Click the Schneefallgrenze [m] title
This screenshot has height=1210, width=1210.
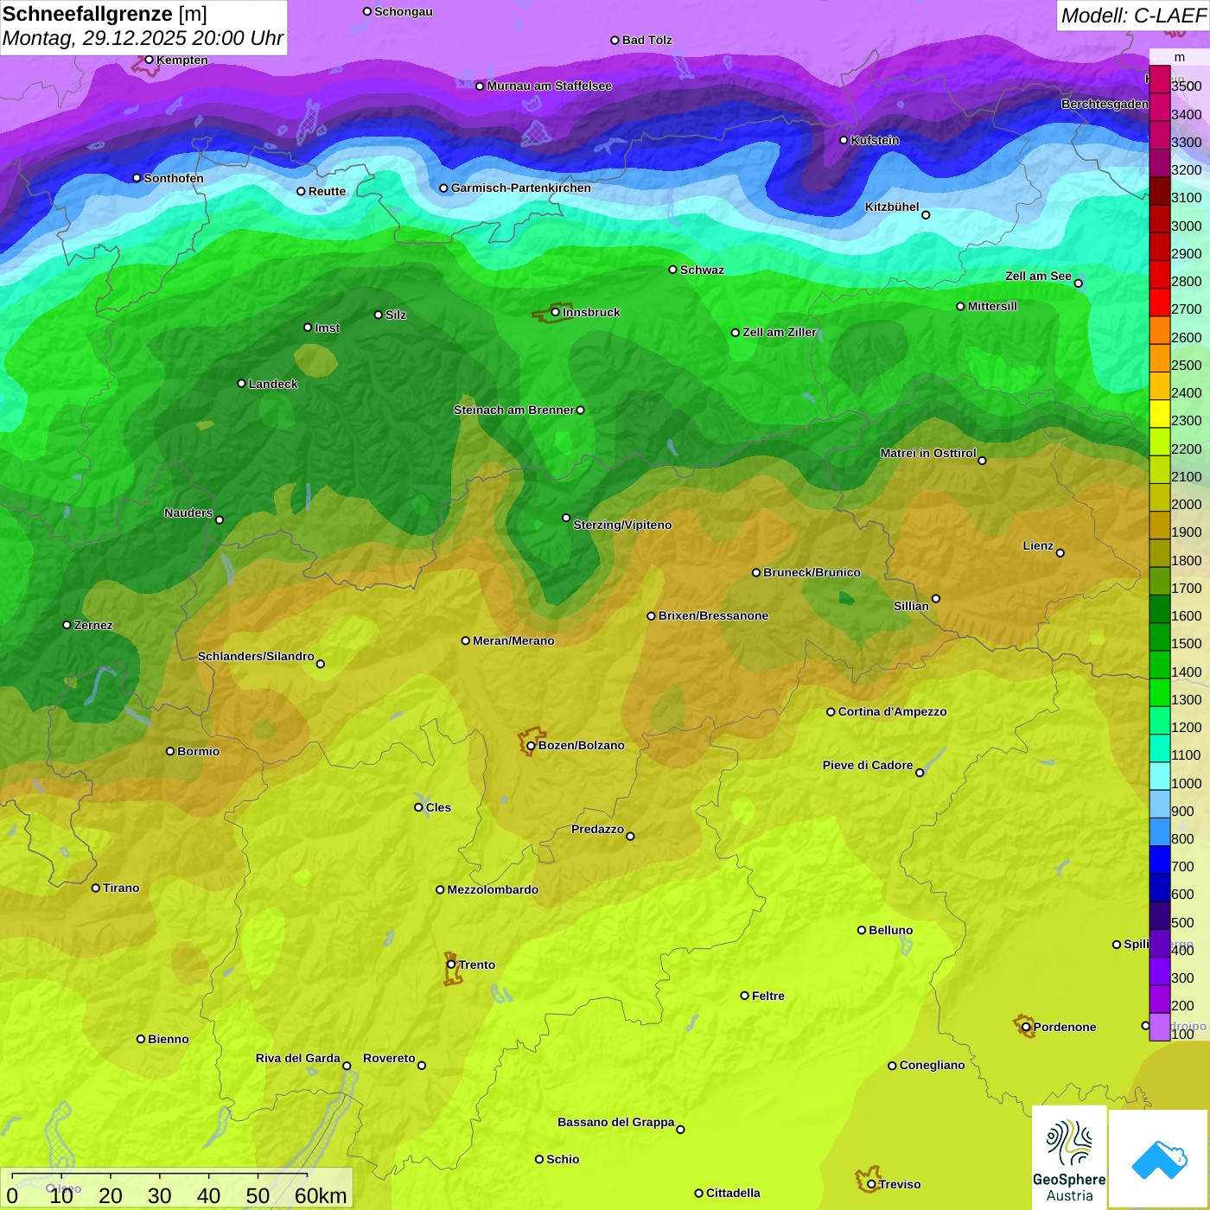(105, 15)
